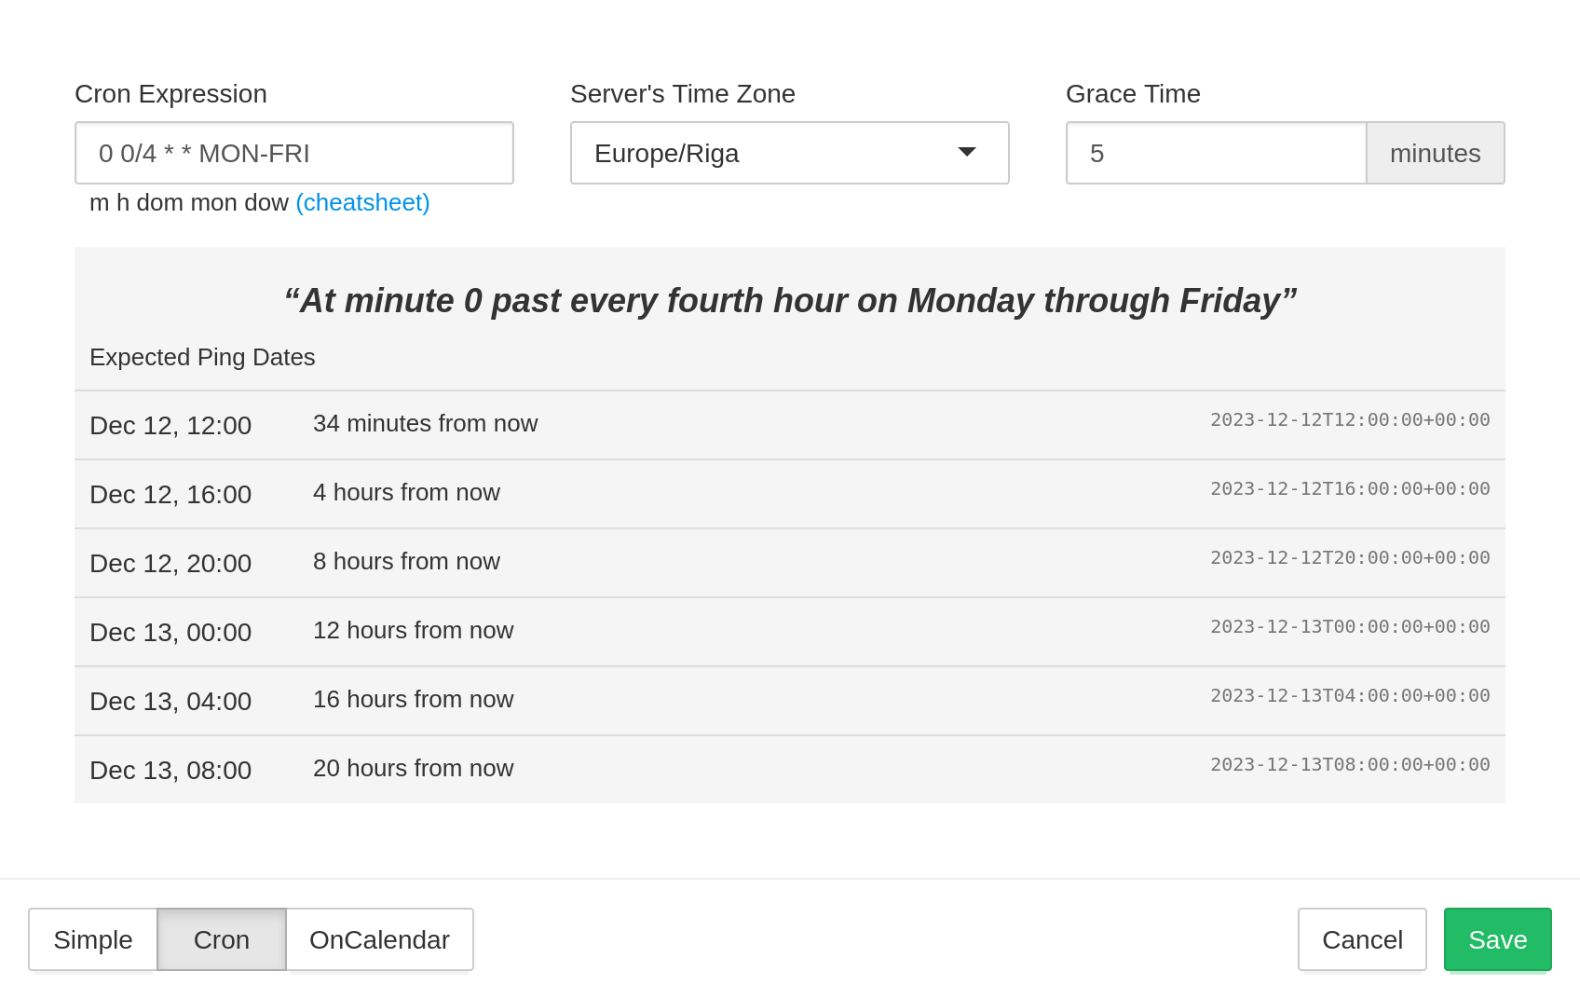
Task: Click the Expected Ping Dates header
Action: pyautogui.click(x=202, y=357)
